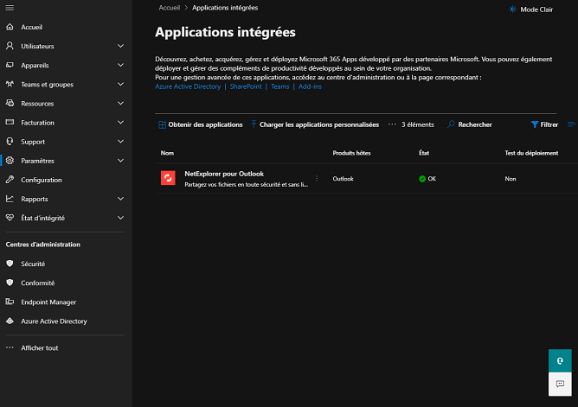Sort by the Produits hôtes column header
This screenshot has width=578, height=407.
coord(351,153)
